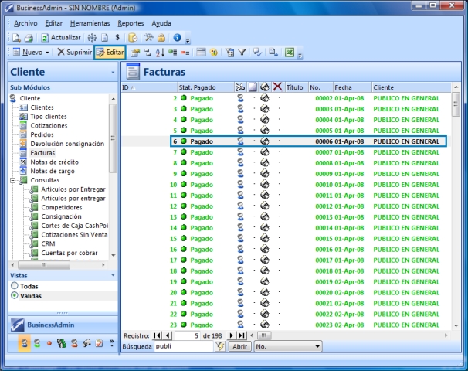The width and height of the screenshot is (468, 371).
Task: Select Cotizaciones in the Cliente tree
Action: pyautogui.click(x=48, y=125)
